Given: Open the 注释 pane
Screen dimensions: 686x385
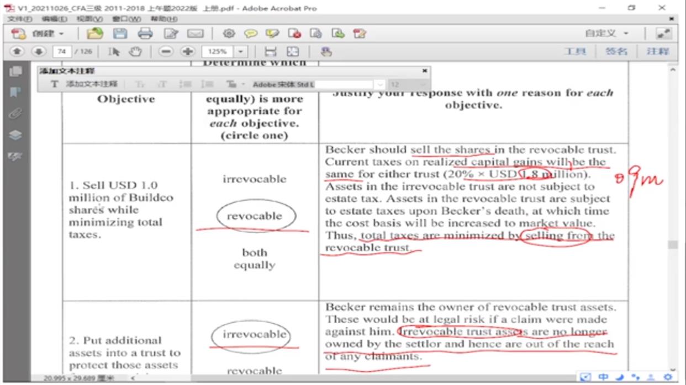Looking at the screenshot, I should point(658,51).
